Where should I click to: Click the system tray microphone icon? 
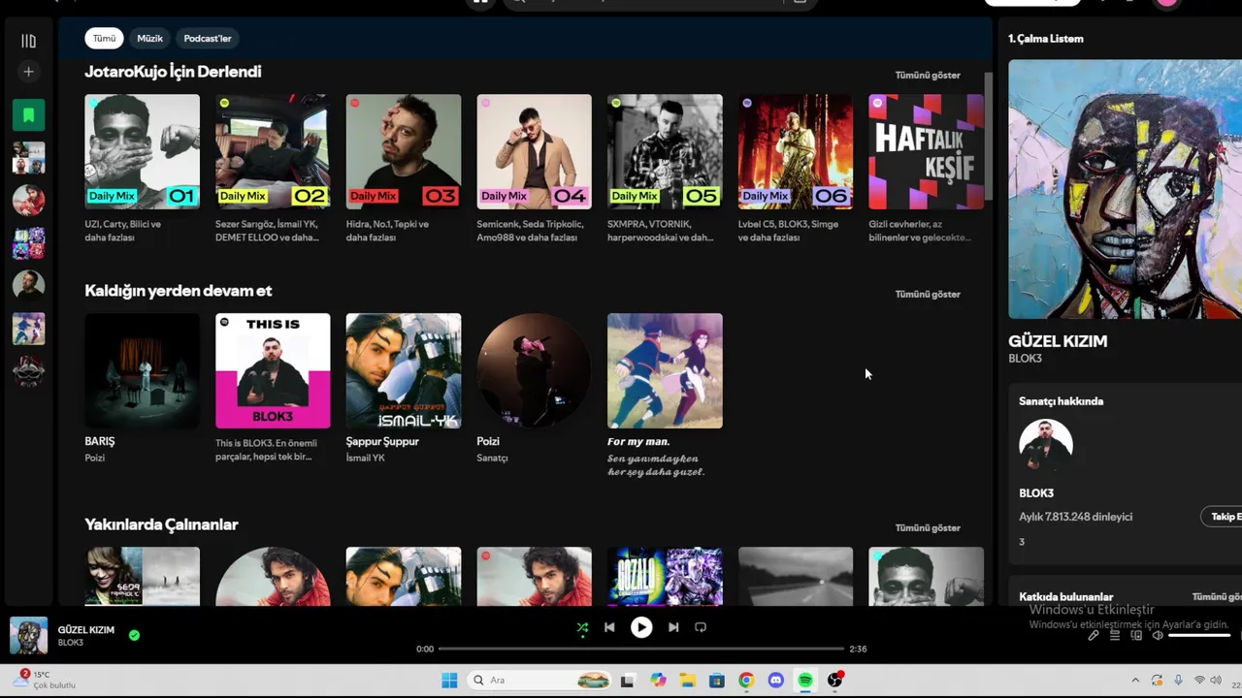[x=1178, y=681]
